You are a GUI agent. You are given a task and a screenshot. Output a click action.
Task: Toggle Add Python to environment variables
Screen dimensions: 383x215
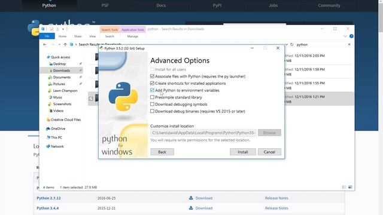152,90
